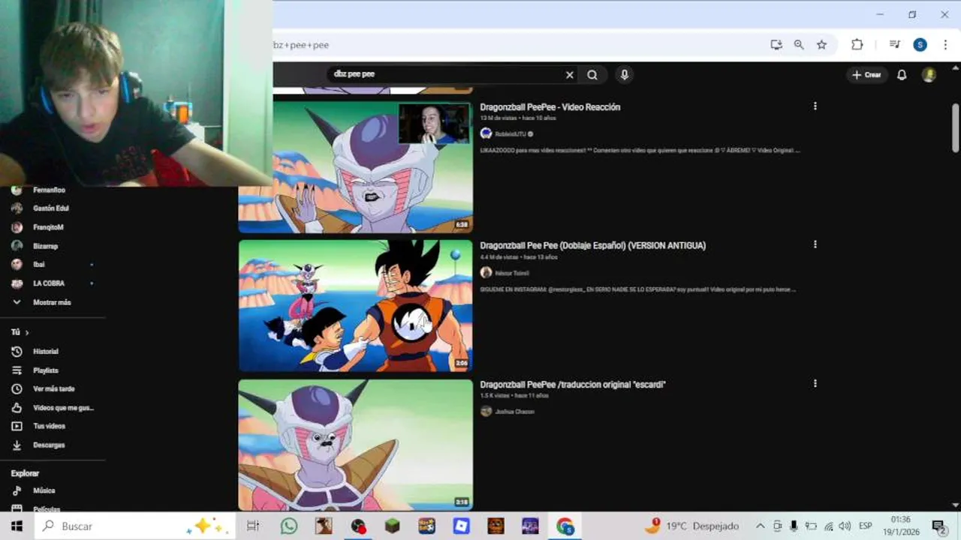Open the Gastón Edul subscription

pos(50,208)
